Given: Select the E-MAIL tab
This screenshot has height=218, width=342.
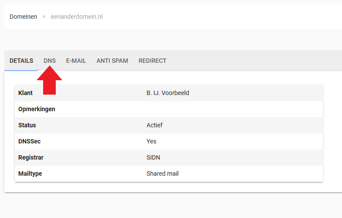Looking at the screenshot, I should tap(76, 61).
